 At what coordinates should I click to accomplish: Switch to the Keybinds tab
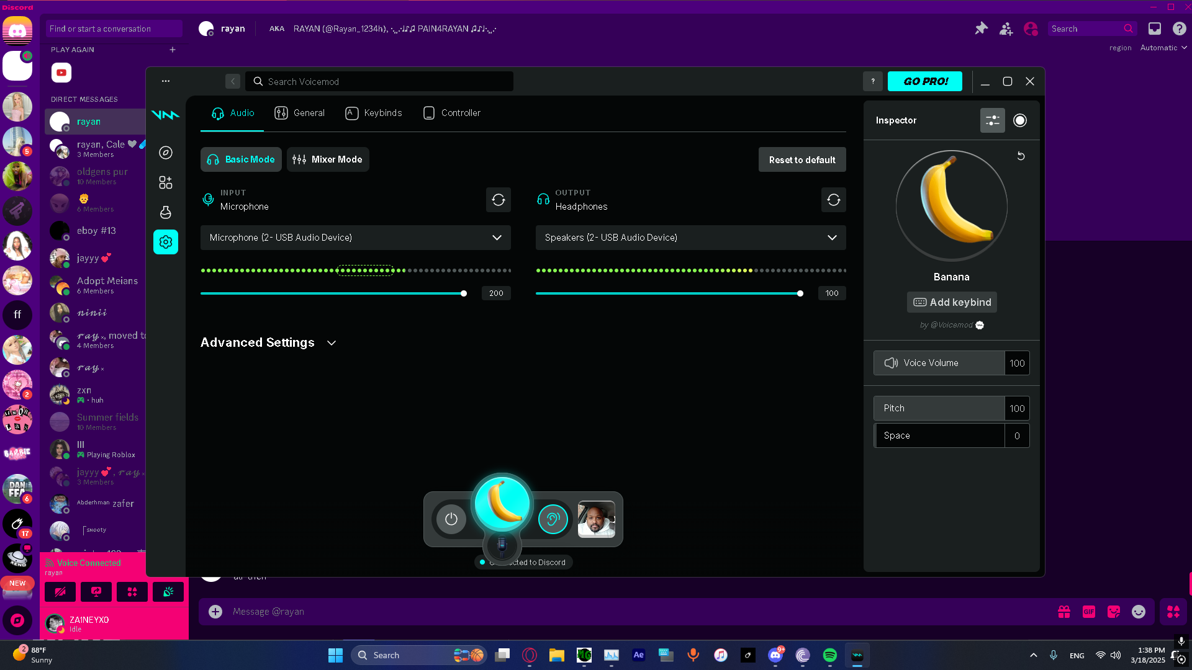click(x=374, y=113)
